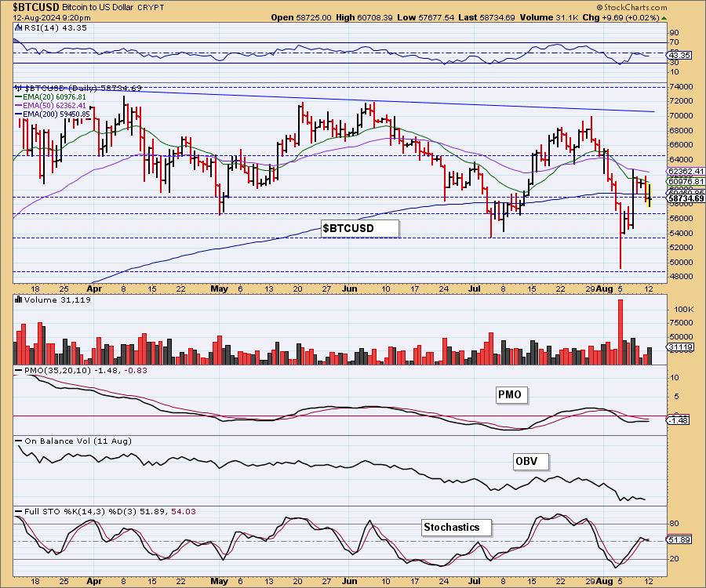Click the 62362.41 price tag on right axis
The width and height of the screenshot is (706, 588).
tap(686, 172)
